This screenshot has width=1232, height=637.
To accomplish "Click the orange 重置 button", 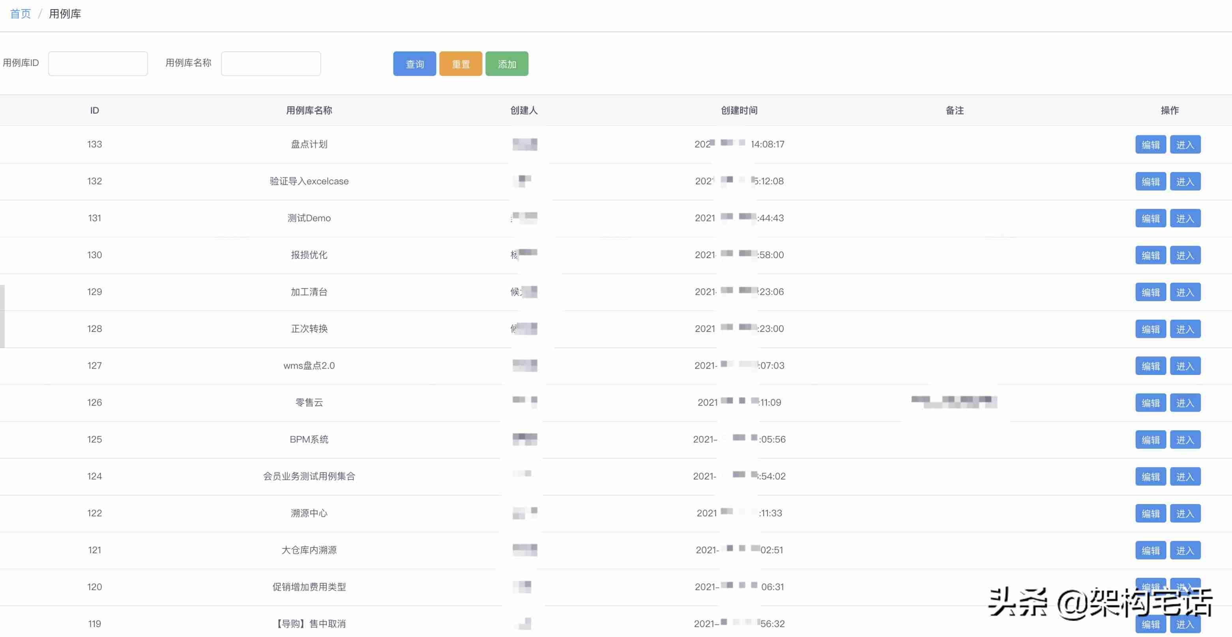I will [461, 64].
